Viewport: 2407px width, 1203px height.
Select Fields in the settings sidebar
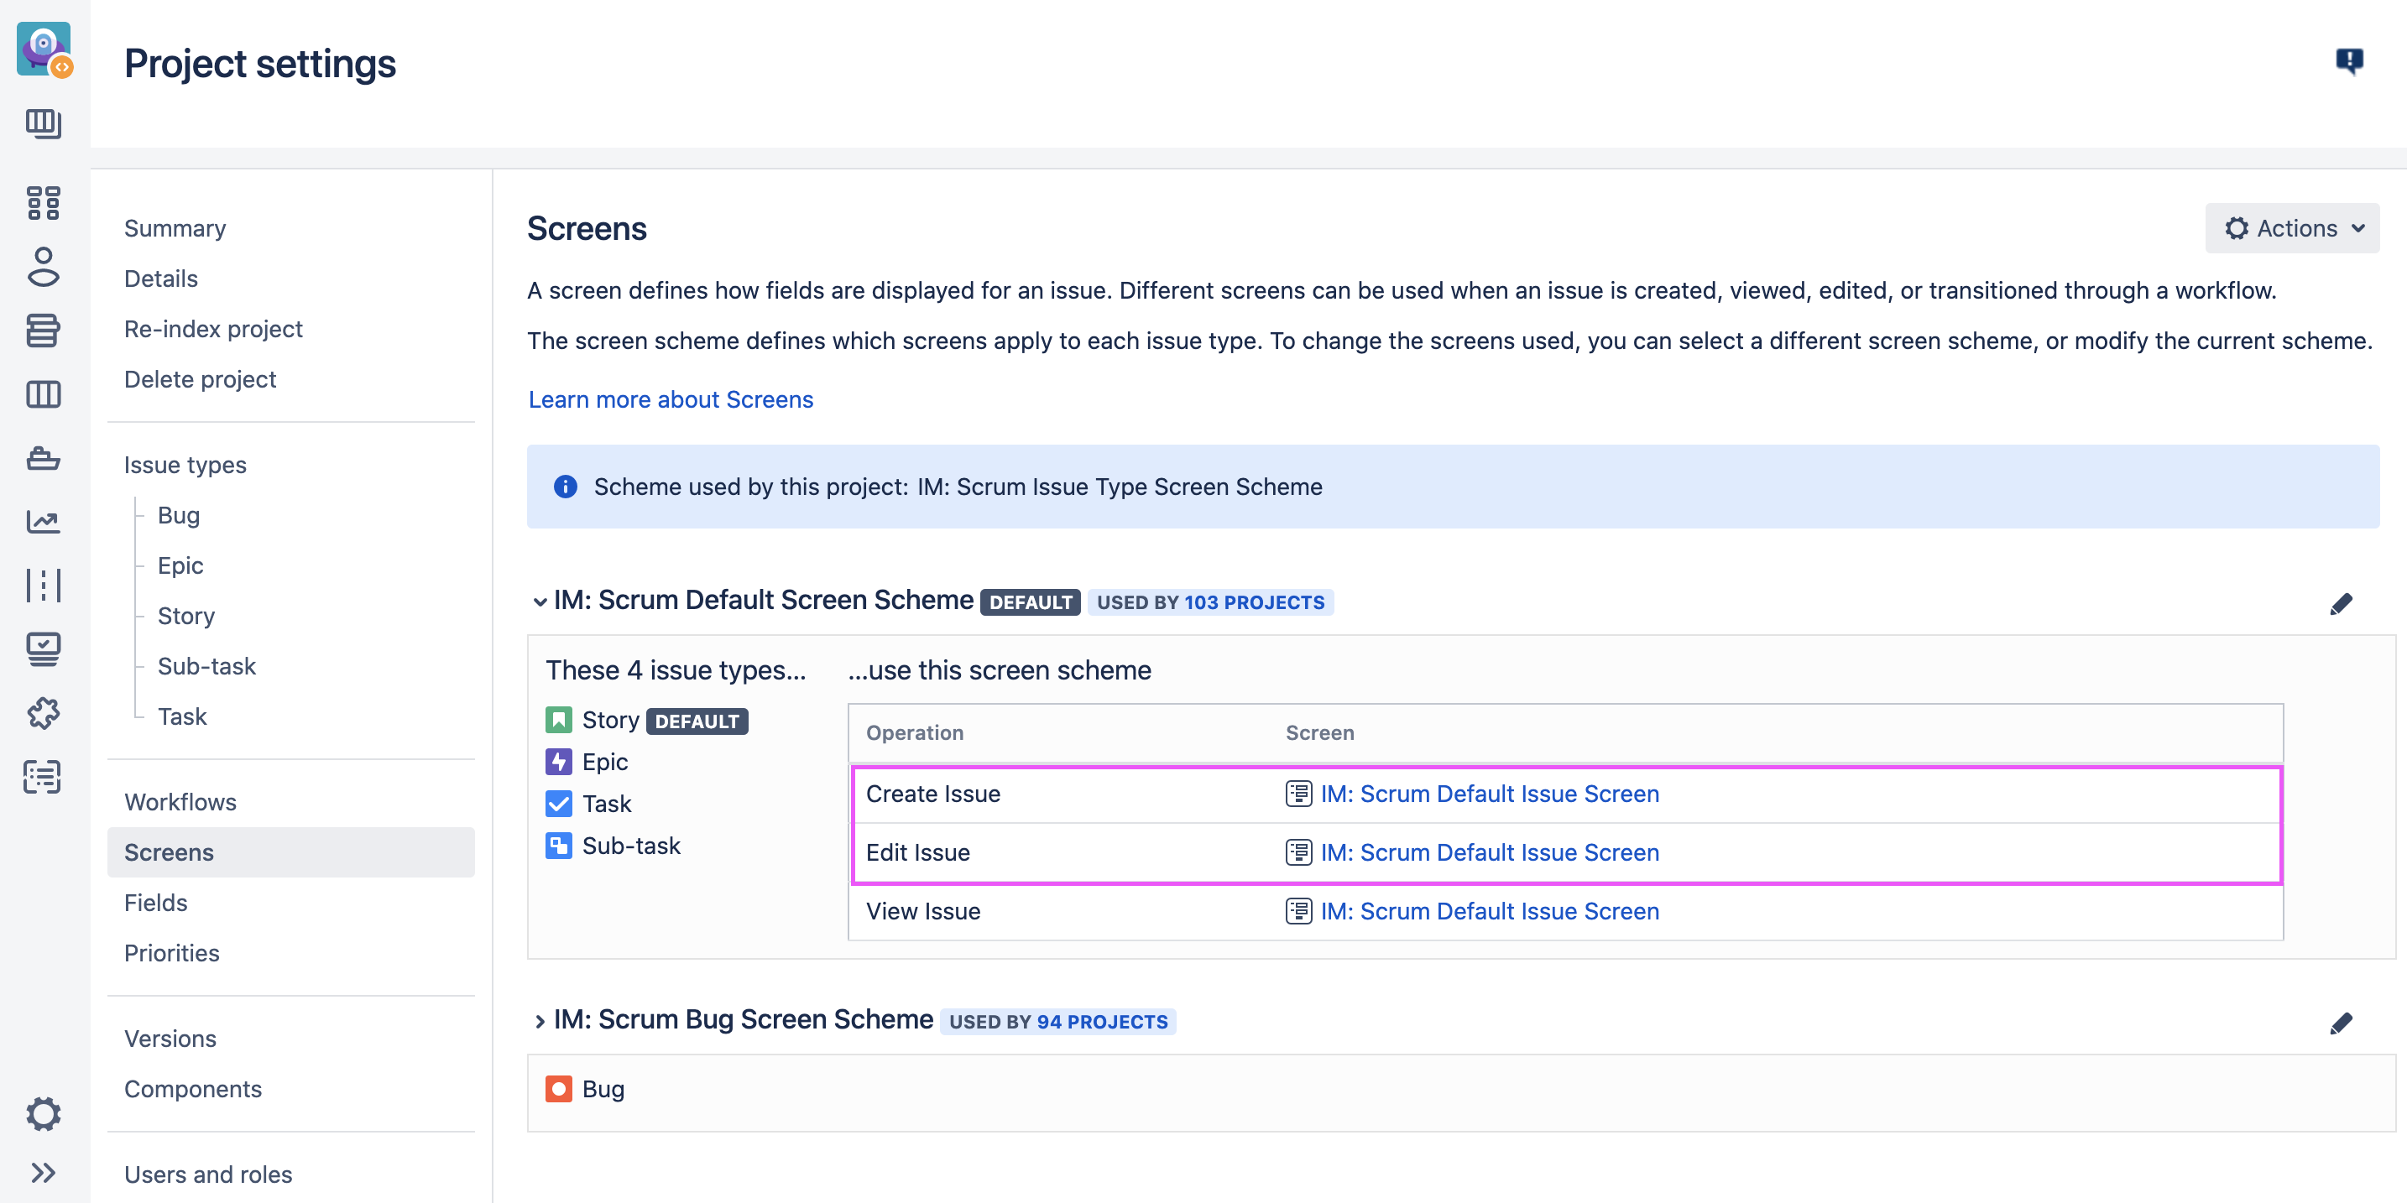pos(156,903)
